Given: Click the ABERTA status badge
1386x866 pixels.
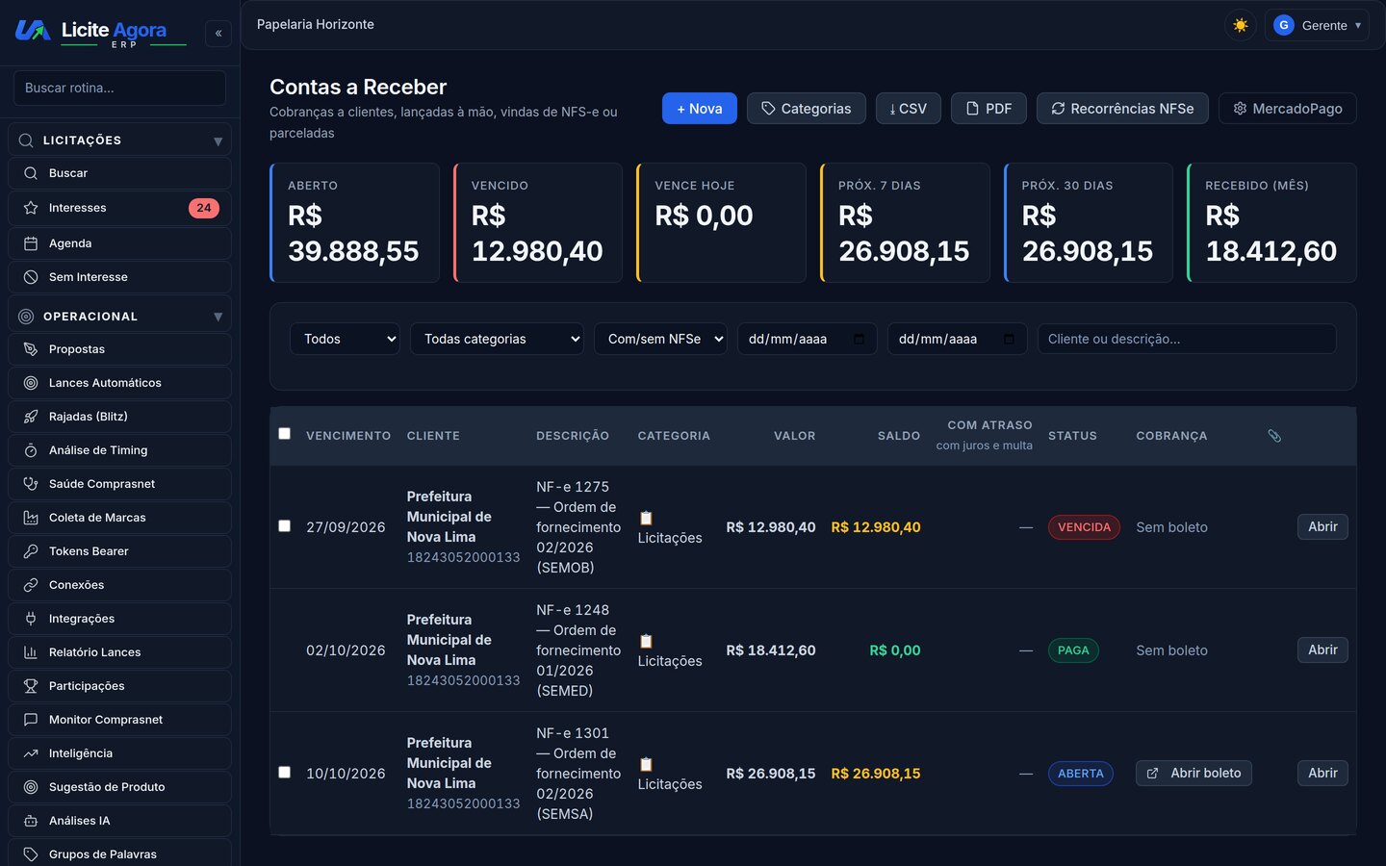Looking at the screenshot, I should 1081,774.
